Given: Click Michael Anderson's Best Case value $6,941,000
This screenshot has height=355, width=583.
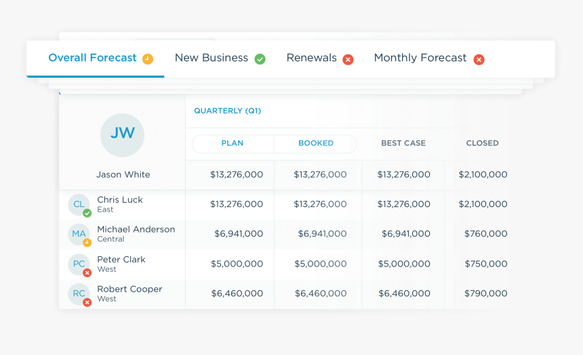Looking at the screenshot, I should click(406, 234).
